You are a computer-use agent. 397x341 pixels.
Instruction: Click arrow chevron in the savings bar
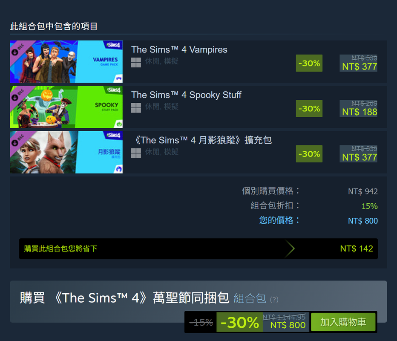point(290,249)
